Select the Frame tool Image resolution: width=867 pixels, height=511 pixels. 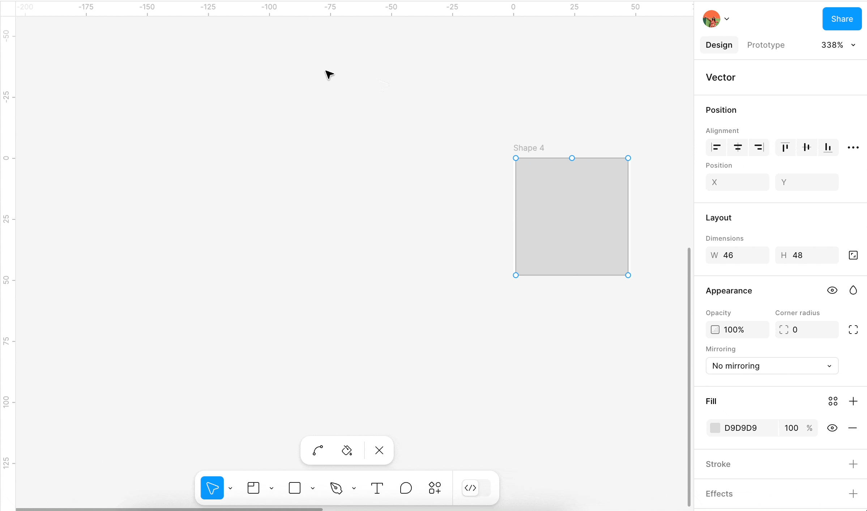[x=253, y=488]
